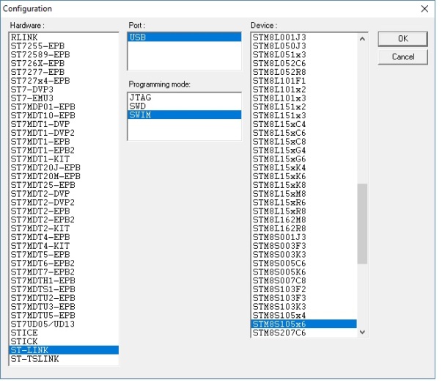Select JTAG programming mode

(x=185, y=98)
